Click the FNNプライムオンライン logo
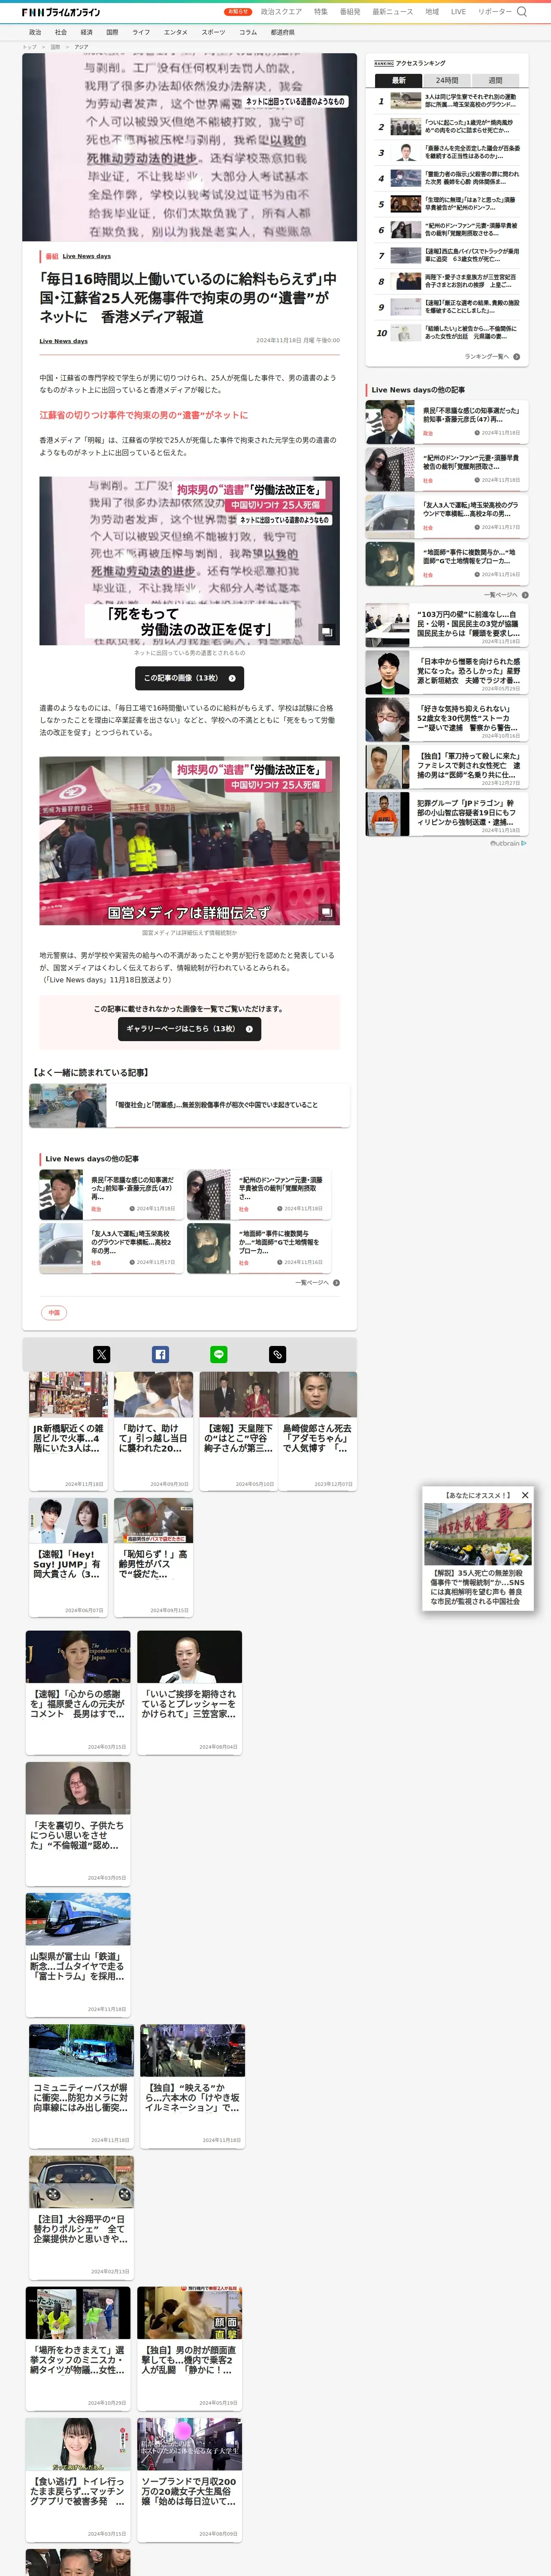 click(x=61, y=12)
